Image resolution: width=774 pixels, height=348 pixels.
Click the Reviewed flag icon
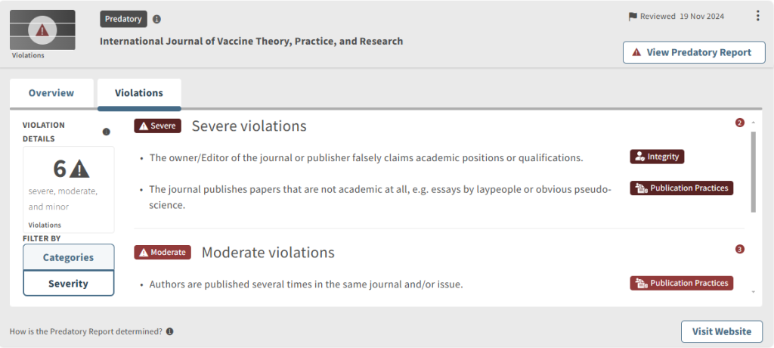pos(633,17)
